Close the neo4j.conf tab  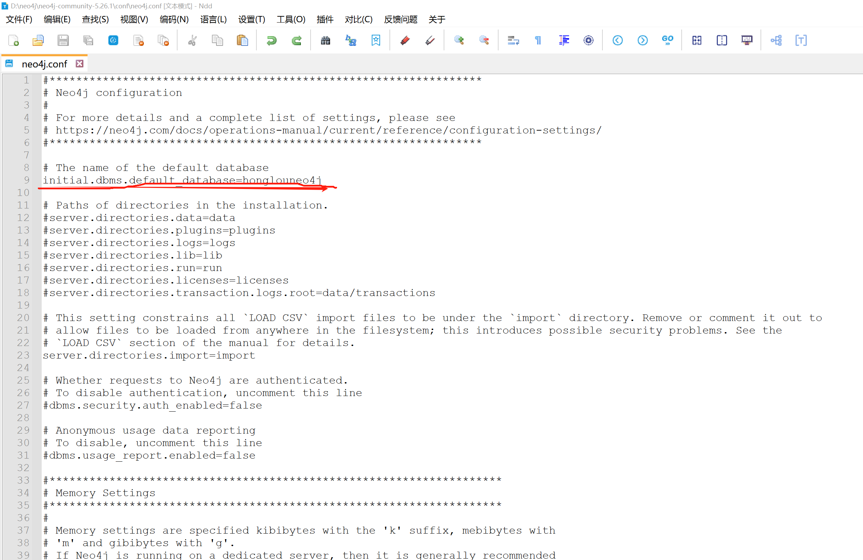pyautogui.click(x=80, y=64)
